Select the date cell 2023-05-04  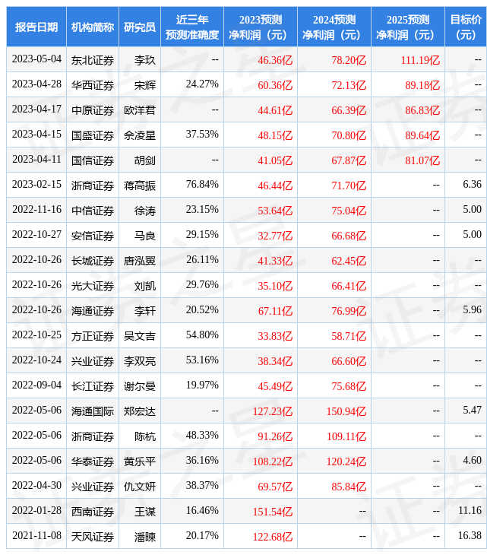click(36, 59)
